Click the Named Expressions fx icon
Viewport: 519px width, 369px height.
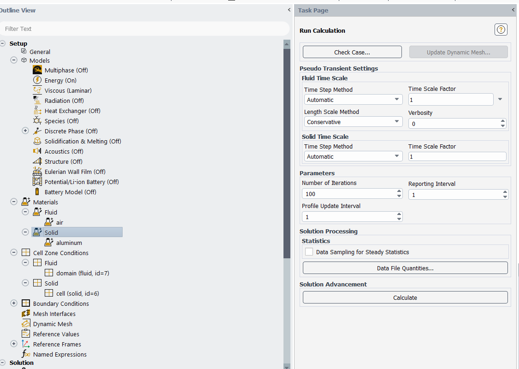pos(26,354)
